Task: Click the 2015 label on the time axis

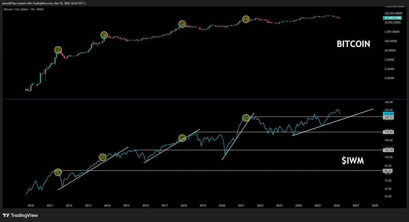Action: [126, 205]
